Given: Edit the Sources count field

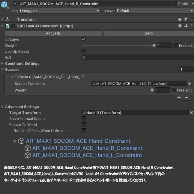Looking at the screenshot, I should click(187, 69).
